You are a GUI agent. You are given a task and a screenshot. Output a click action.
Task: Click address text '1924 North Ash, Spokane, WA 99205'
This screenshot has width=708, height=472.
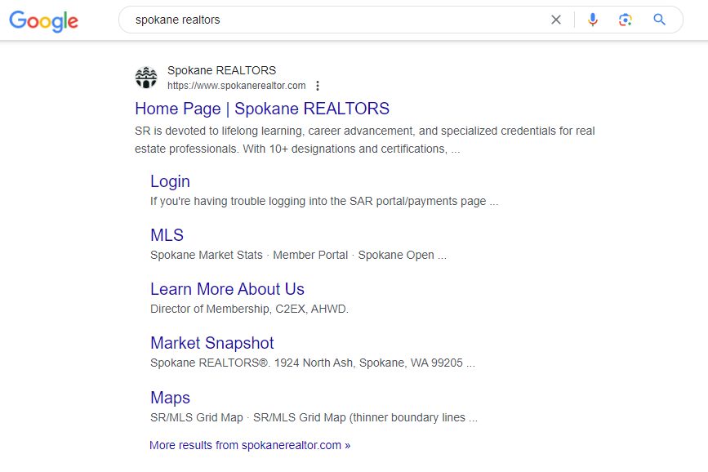tap(368, 363)
